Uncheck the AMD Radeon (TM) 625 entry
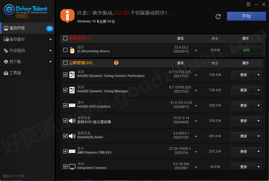This screenshot has width=269, height=181. pyautogui.click(x=65, y=151)
